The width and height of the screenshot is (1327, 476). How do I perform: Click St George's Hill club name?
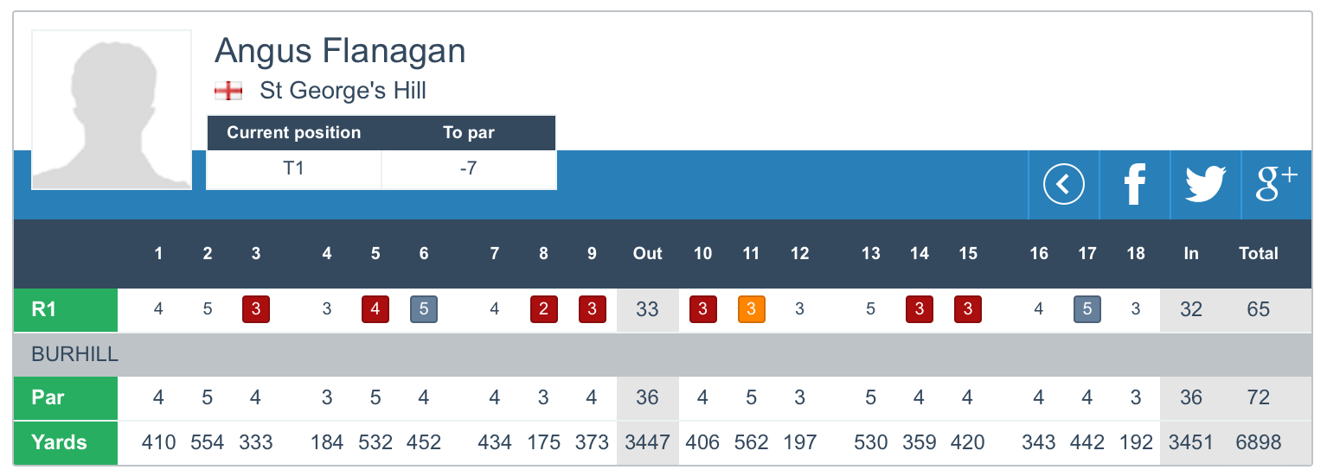pyautogui.click(x=343, y=91)
